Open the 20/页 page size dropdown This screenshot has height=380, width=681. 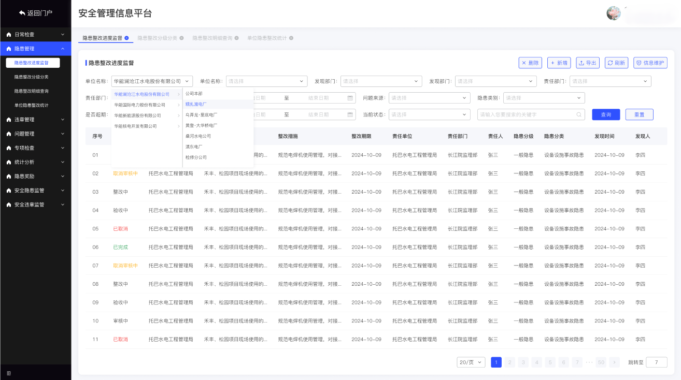point(471,362)
